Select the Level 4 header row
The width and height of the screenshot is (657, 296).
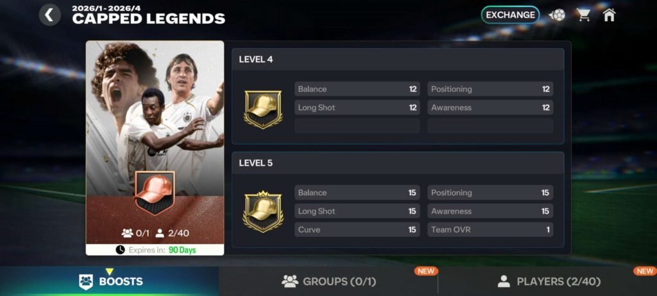(398, 60)
